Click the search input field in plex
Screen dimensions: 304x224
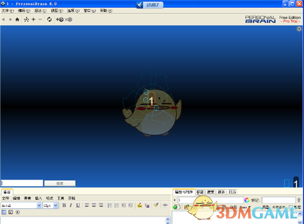(x=22, y=183)
